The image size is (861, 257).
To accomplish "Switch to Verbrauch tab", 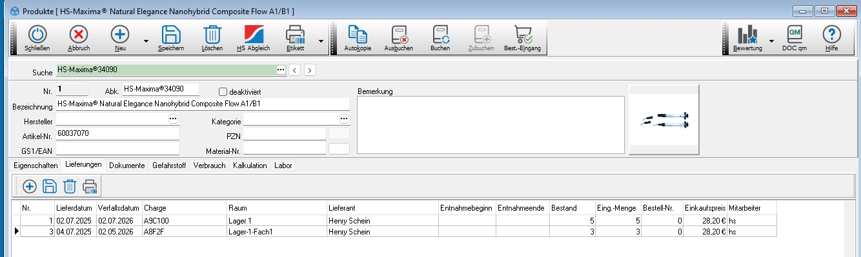I will point(210,166).
